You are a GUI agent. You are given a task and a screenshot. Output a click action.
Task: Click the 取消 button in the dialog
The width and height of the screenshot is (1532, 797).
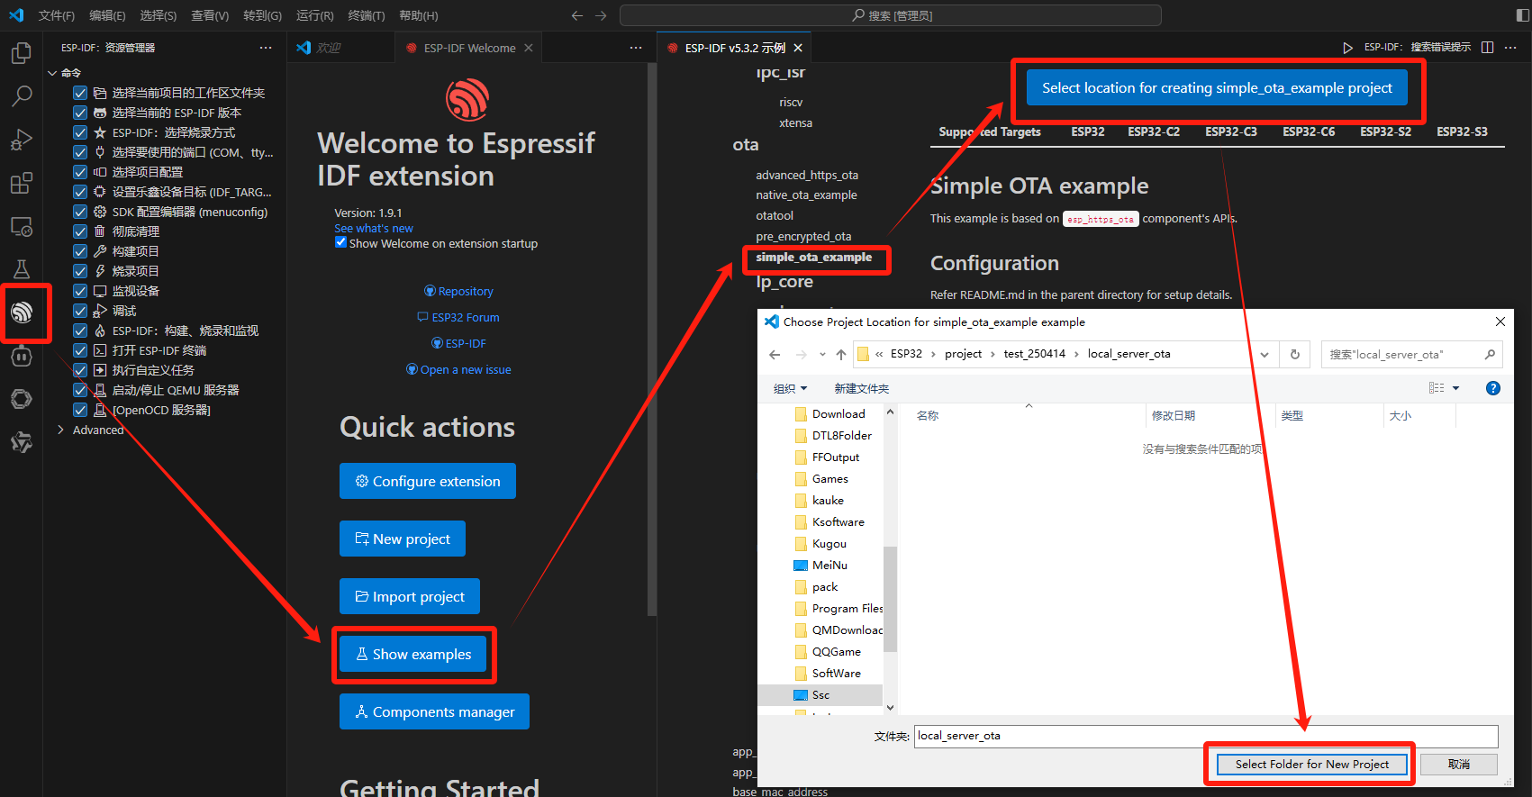(1459, 764)
